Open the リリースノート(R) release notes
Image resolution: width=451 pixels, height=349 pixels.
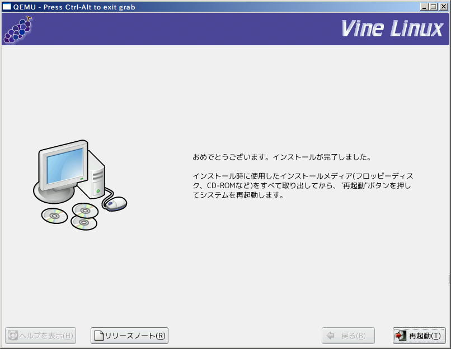[x=129, y=336]
